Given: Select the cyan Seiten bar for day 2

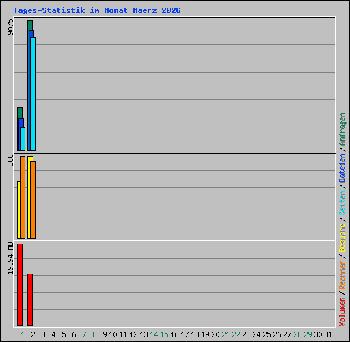Looking at the screenshot, I should point(33,94).
